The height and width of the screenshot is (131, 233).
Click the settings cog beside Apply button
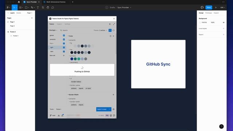tap(114, 109)
